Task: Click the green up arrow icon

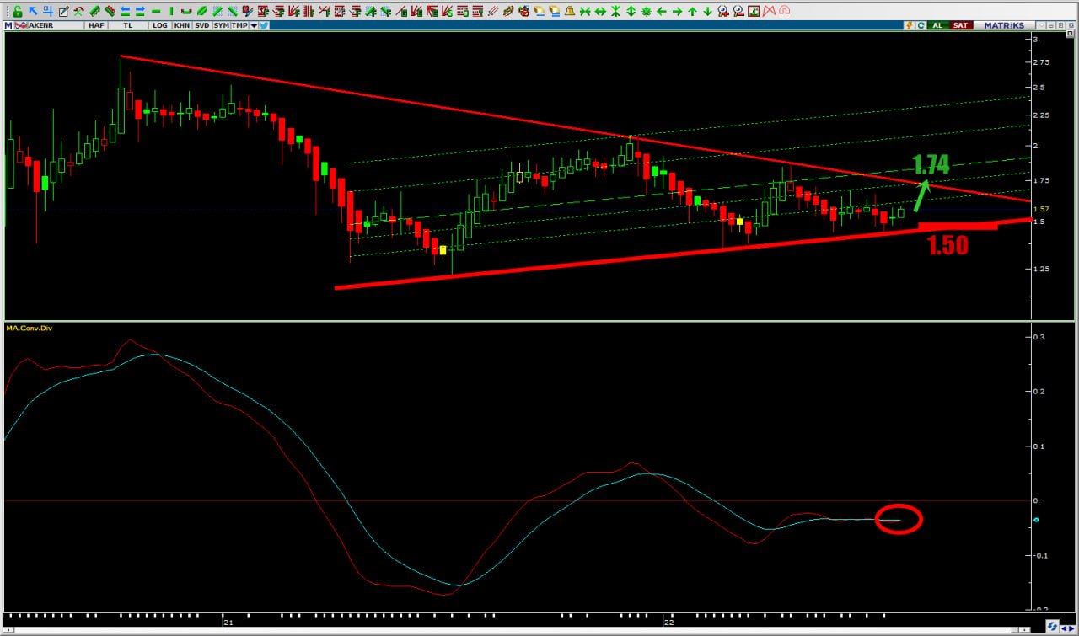Action: tap(692, 12)
